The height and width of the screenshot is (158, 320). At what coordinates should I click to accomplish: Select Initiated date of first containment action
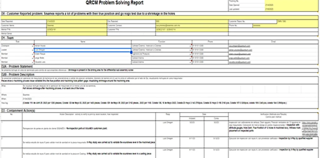[x=191, y=122]
